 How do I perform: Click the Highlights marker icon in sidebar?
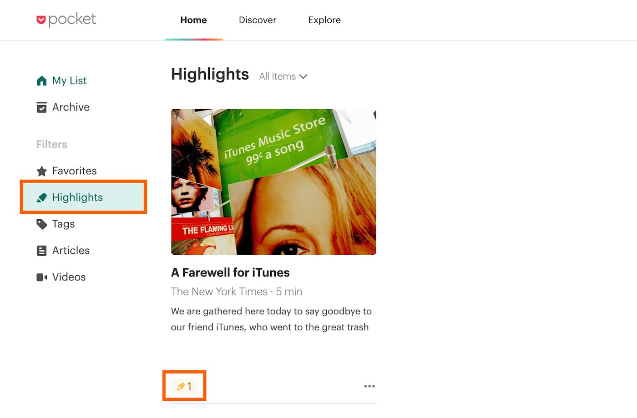coord(42,197)
